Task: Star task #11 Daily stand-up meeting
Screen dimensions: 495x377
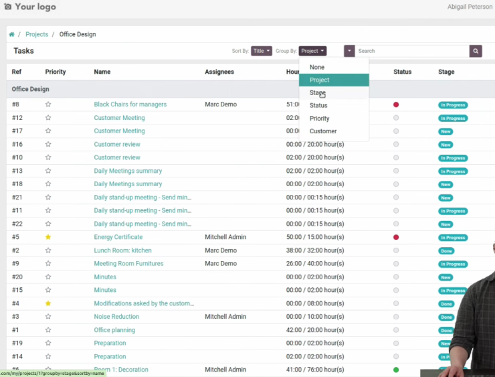Action: click(48, 210)
